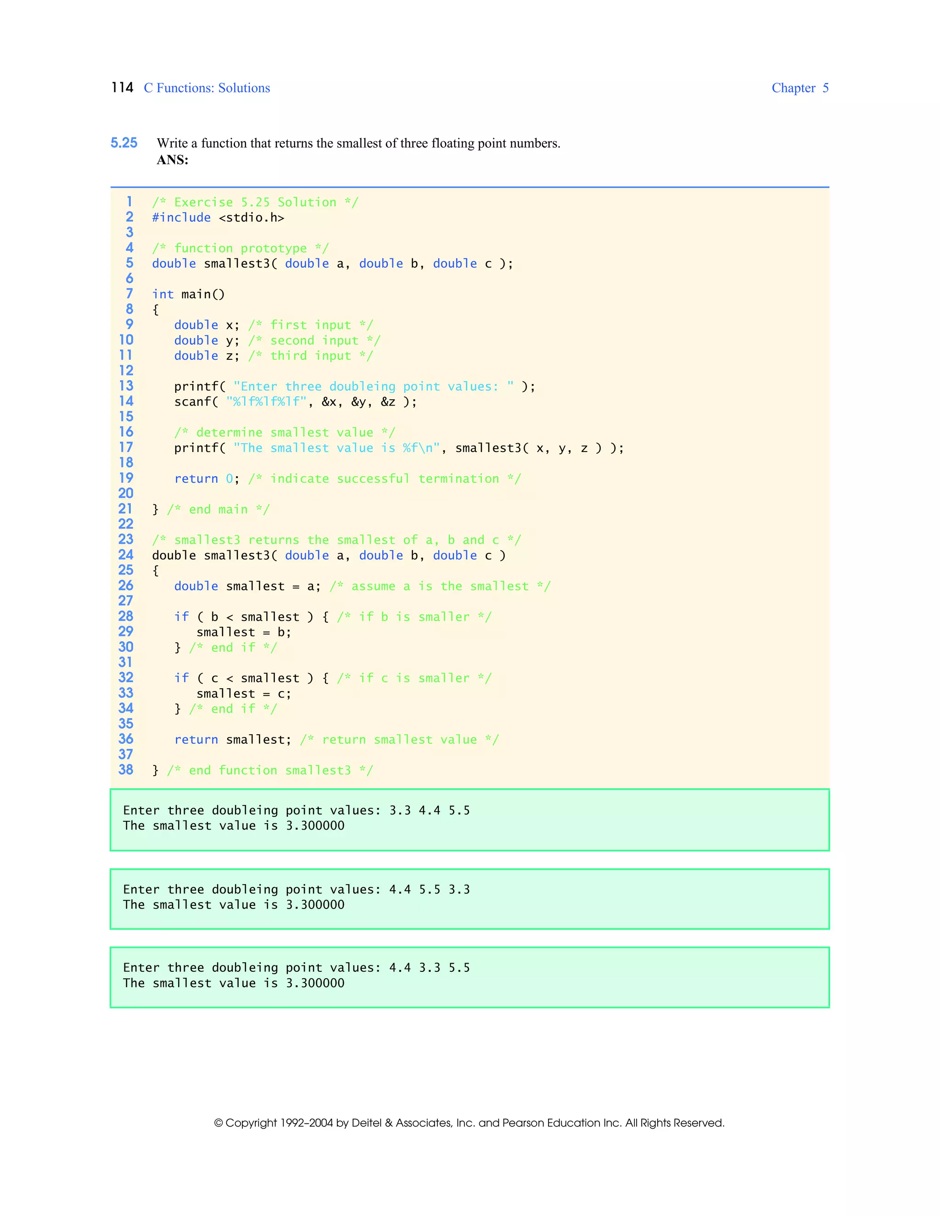Click the 'ANS:' label
Viewport: 940px width, 1216px height.
173,160
